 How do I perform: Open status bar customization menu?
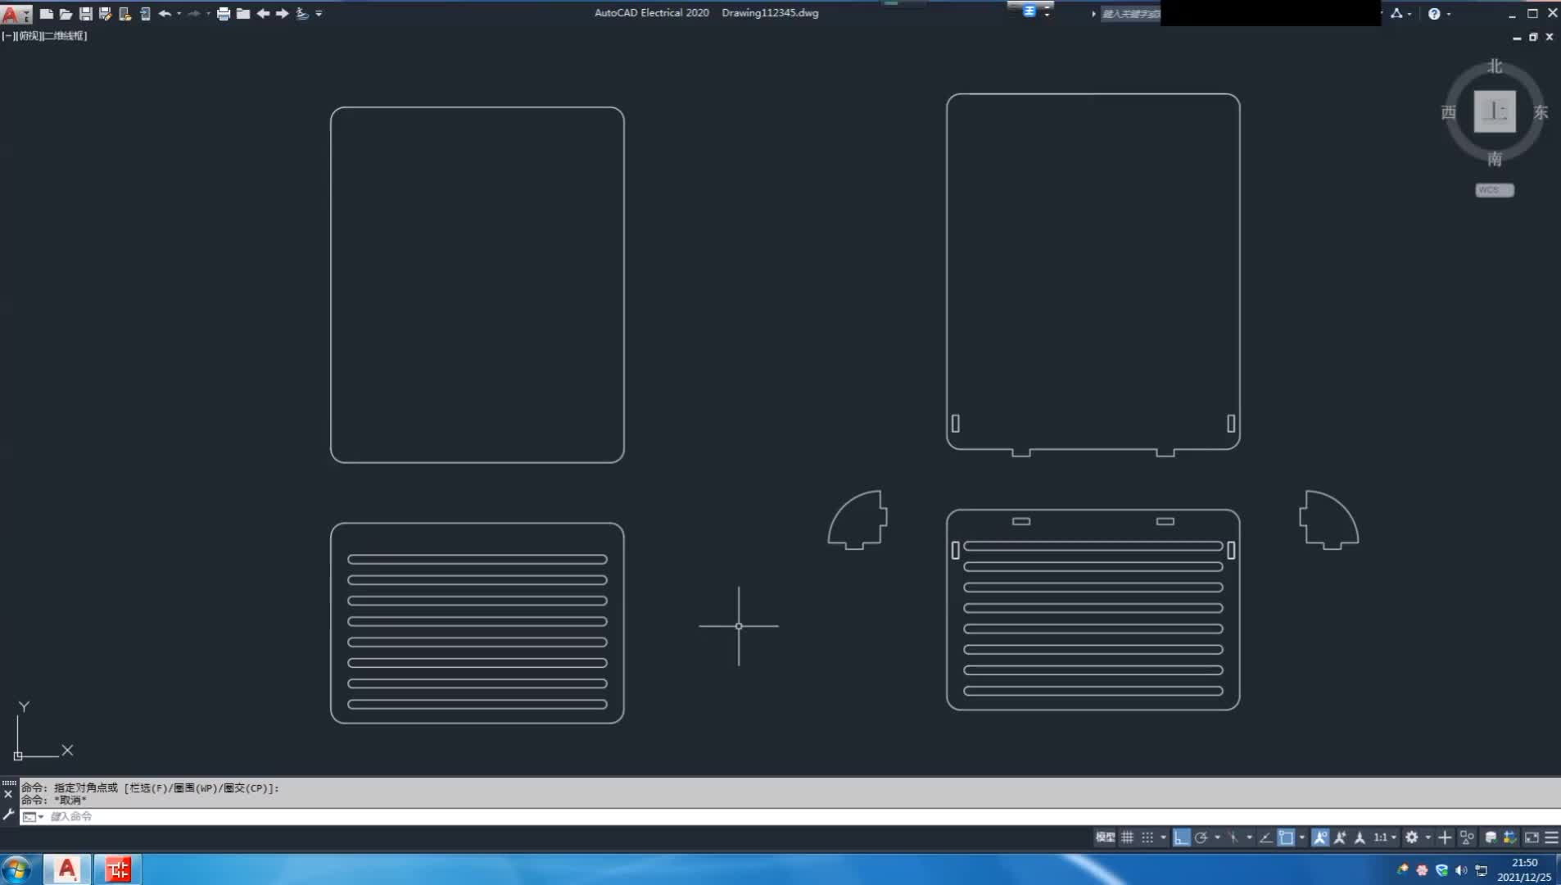1551,837
